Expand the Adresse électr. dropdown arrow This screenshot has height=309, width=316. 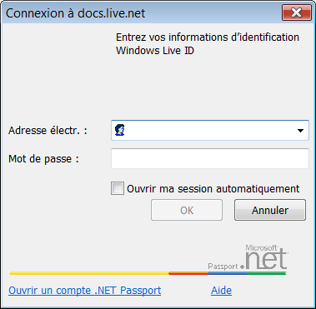(300, 131)
